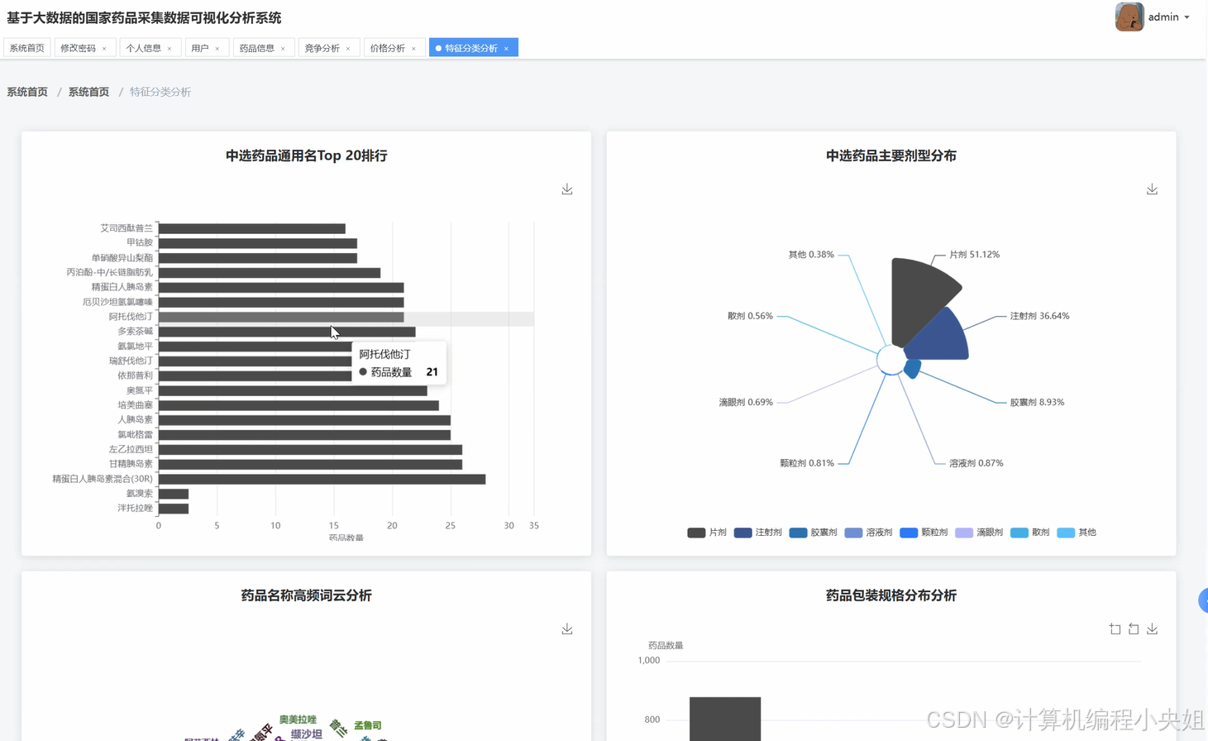1208x741 pixels.
Task: Toggle the 滴眼剂 legend series
Action: (979, 533)
